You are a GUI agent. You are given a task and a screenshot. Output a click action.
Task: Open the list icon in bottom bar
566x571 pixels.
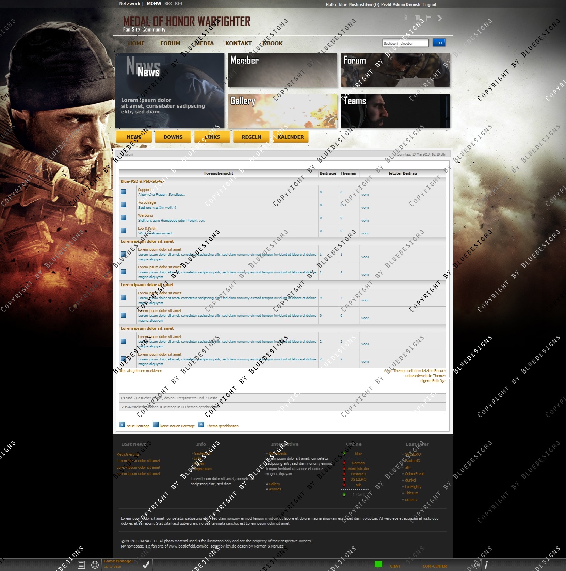(81, 565)
